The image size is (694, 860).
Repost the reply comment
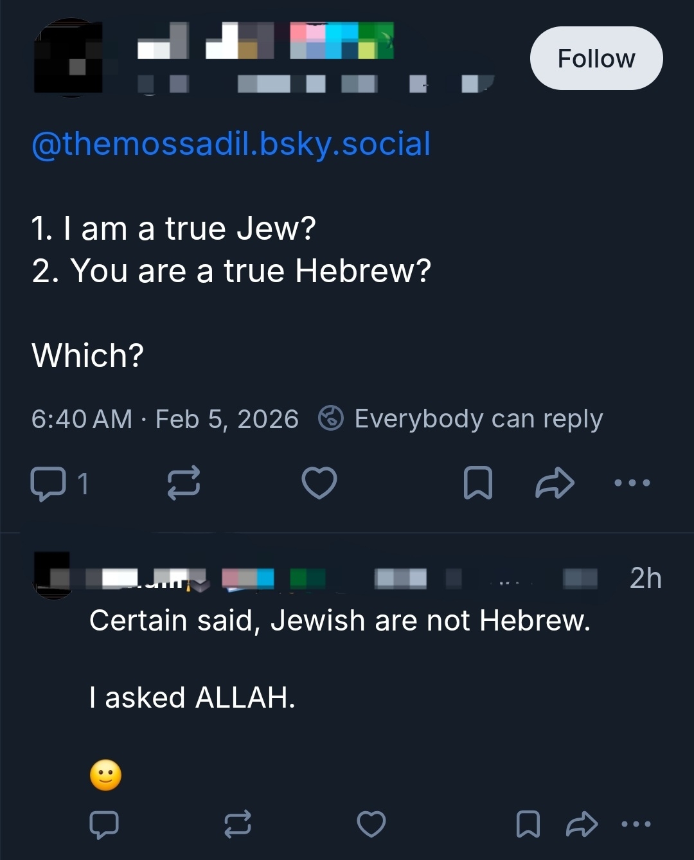coord(237,825)
